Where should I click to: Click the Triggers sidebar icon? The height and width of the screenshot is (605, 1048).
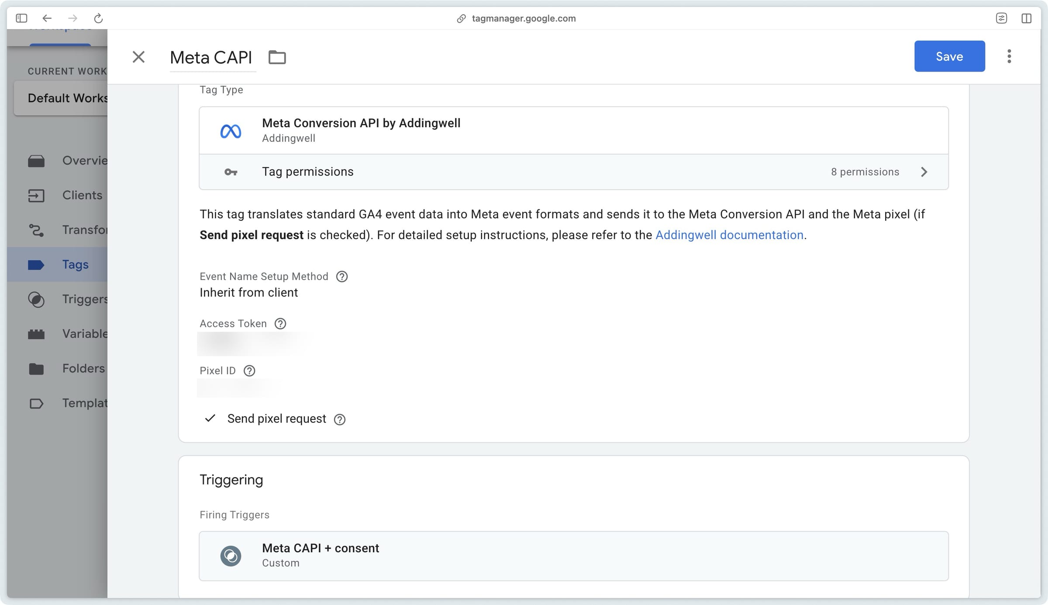(36, 299)
